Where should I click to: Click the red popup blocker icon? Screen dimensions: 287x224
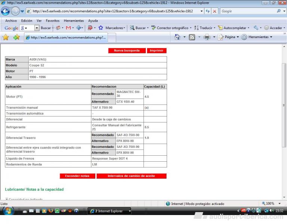90,28
